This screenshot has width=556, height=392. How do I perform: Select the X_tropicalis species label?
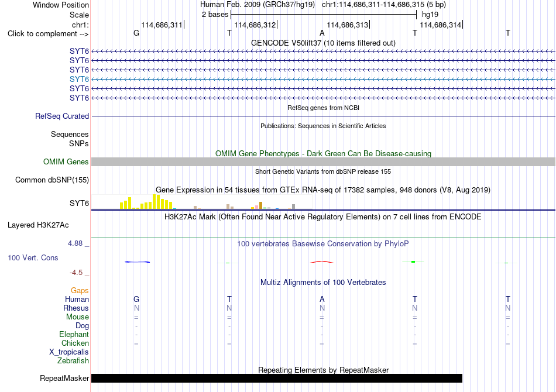pos(69,352)
